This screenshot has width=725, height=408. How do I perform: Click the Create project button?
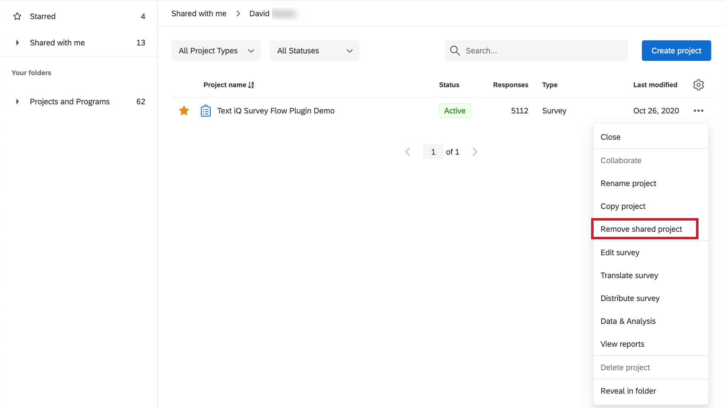pyautogui.click(x=676, y=50)
